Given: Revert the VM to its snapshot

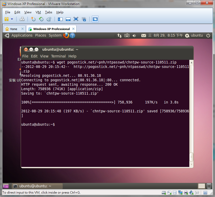Looking at the screenshot, I should coord(41,19).
